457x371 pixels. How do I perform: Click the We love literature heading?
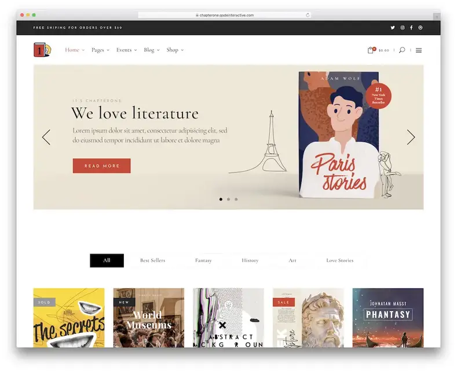(x=135, y=113)
